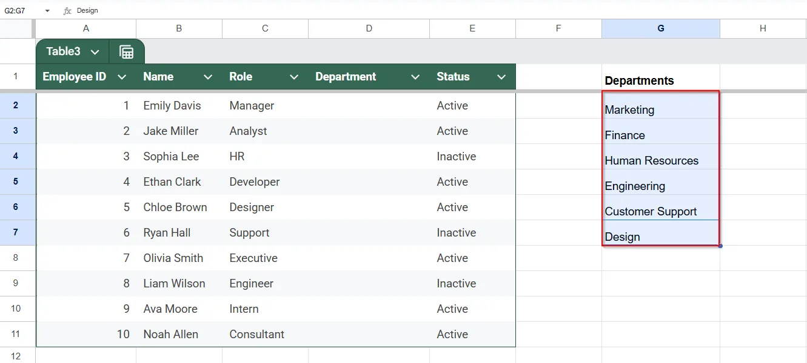
Task: Open the Department column filter dropdown
Action: point(415,77)
